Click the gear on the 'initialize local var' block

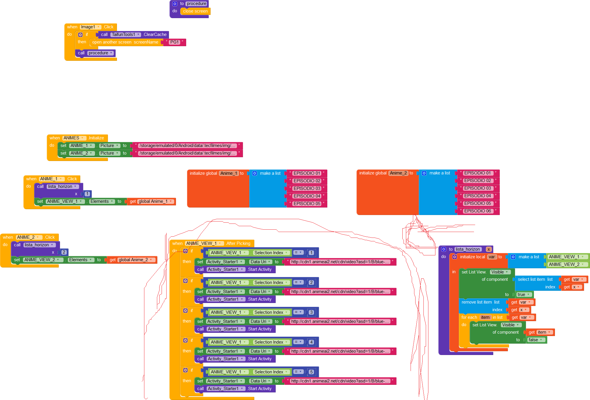coord(454,257)
